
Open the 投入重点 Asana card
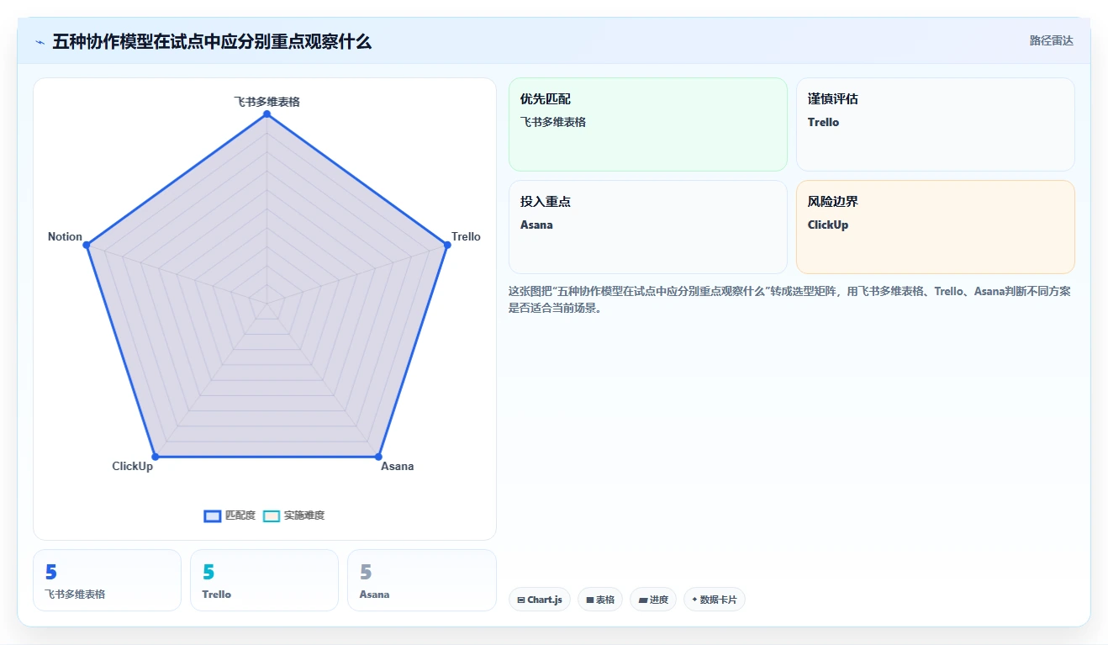pyautogui.click(x=648, y=227)
